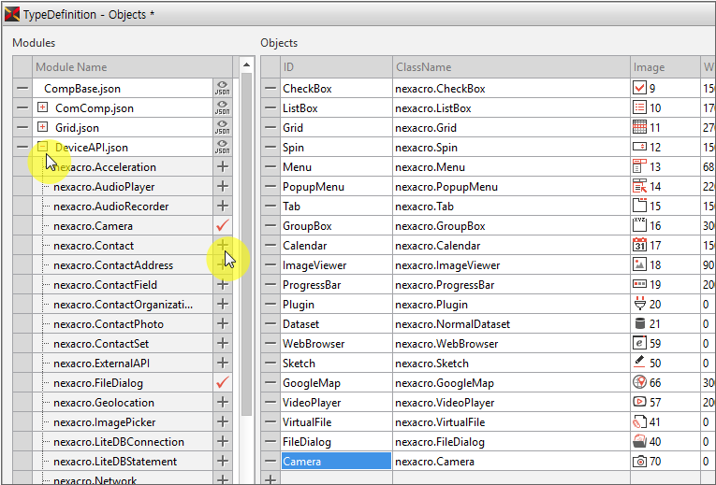Viewport: 716px width, 485px height.
Task: Click the json icon for CompBase.json
Action: (x=223, y=89)
